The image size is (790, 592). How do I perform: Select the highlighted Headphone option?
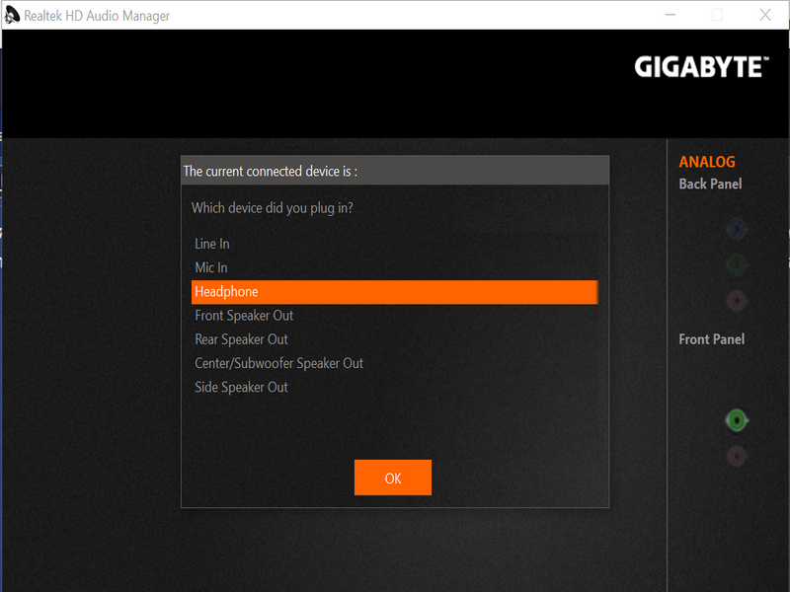[394, 292]
